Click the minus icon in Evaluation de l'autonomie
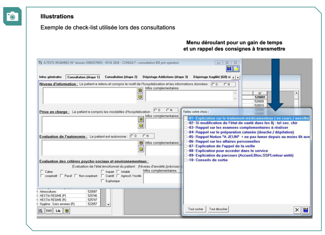Screen dimensions: 325x235 (x=141, y=149)
